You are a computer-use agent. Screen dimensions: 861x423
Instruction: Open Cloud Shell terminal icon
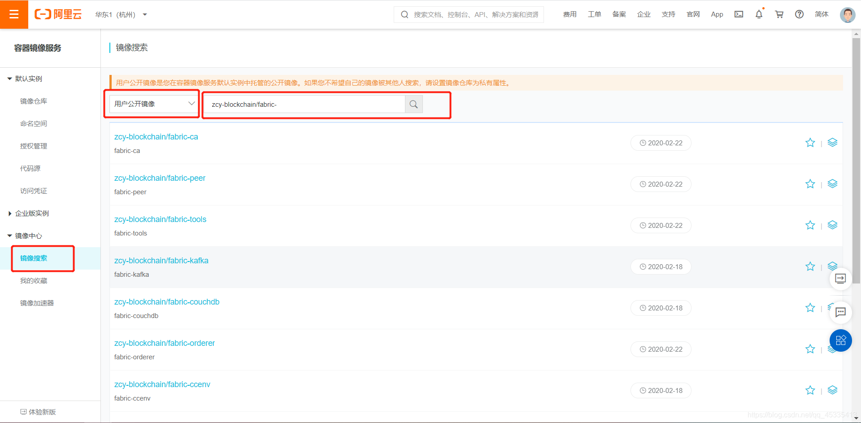[x=739, y=14]
